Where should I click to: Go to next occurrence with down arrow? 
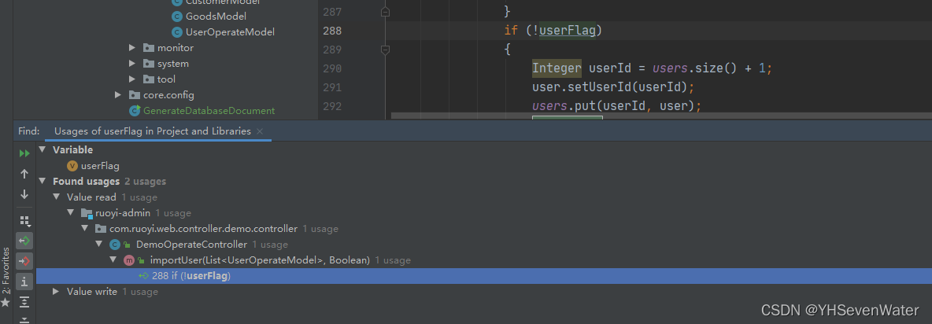(24, 194)
